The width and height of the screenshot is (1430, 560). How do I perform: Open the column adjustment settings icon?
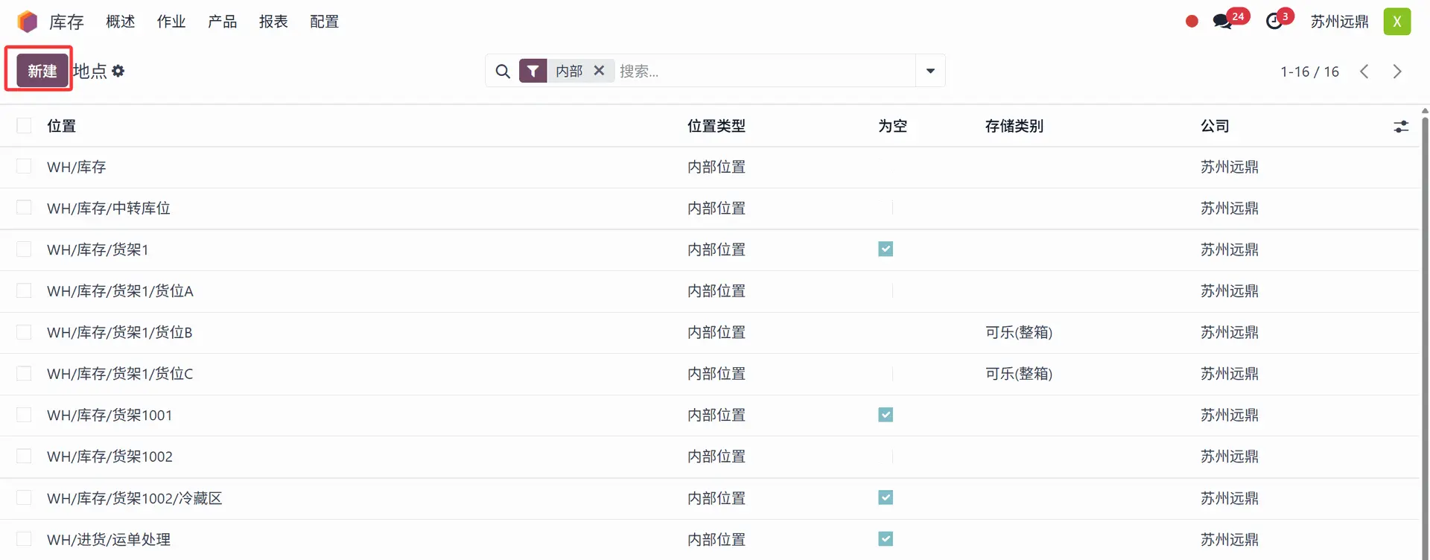click(x=1400, y=127)
